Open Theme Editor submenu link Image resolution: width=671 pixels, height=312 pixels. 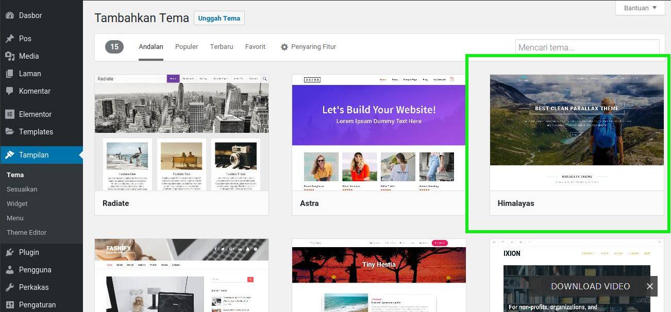[27, 233]
